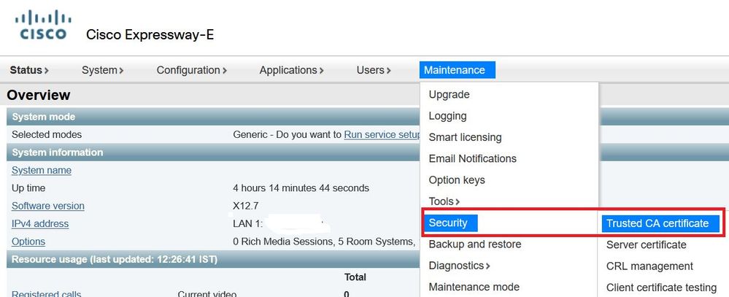Select Logging menu entry

tap(448, 116)
